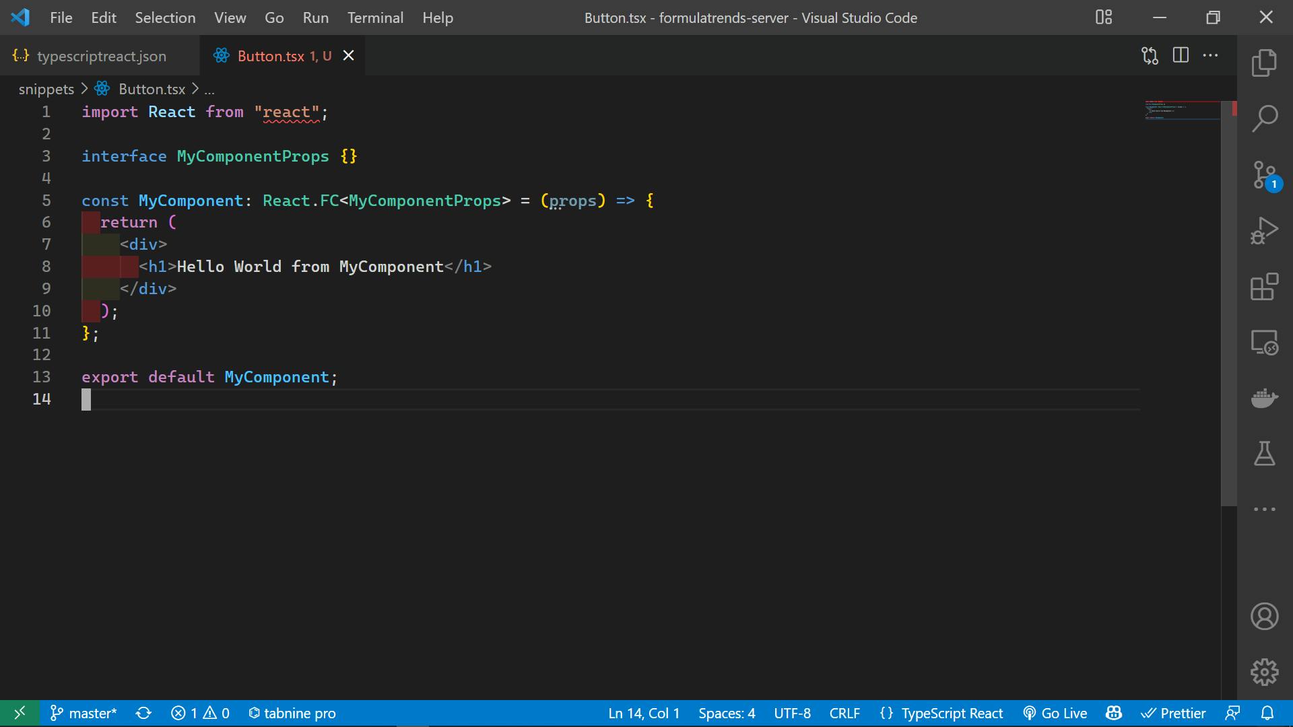The width and height of the screenshot is (1293, 727).
Task: Open a remote window from status bar
Action: (x=20, y=713)
